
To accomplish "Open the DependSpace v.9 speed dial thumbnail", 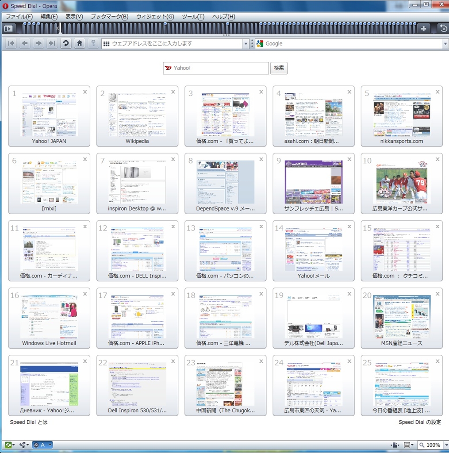I will pyautogui.click(x=225, y=182).
